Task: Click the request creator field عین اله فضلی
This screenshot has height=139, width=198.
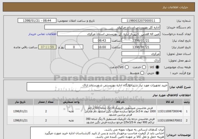Action: (109, 34)
